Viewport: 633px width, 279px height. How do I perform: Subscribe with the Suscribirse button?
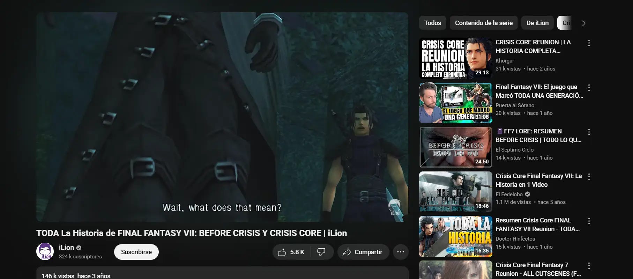pos(136,252)
